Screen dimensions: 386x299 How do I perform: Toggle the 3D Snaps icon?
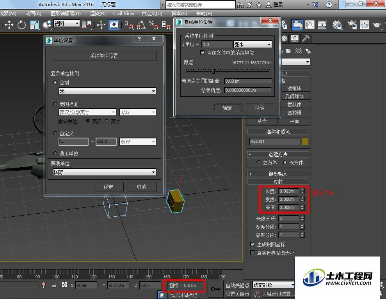[129, 25]
